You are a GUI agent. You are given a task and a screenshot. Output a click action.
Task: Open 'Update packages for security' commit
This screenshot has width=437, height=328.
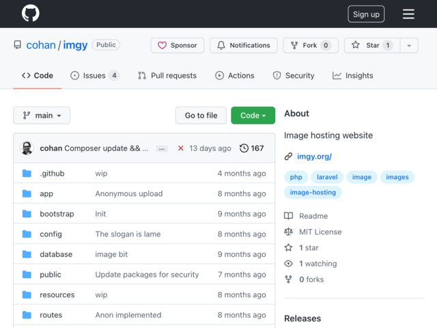pos(147,275)
